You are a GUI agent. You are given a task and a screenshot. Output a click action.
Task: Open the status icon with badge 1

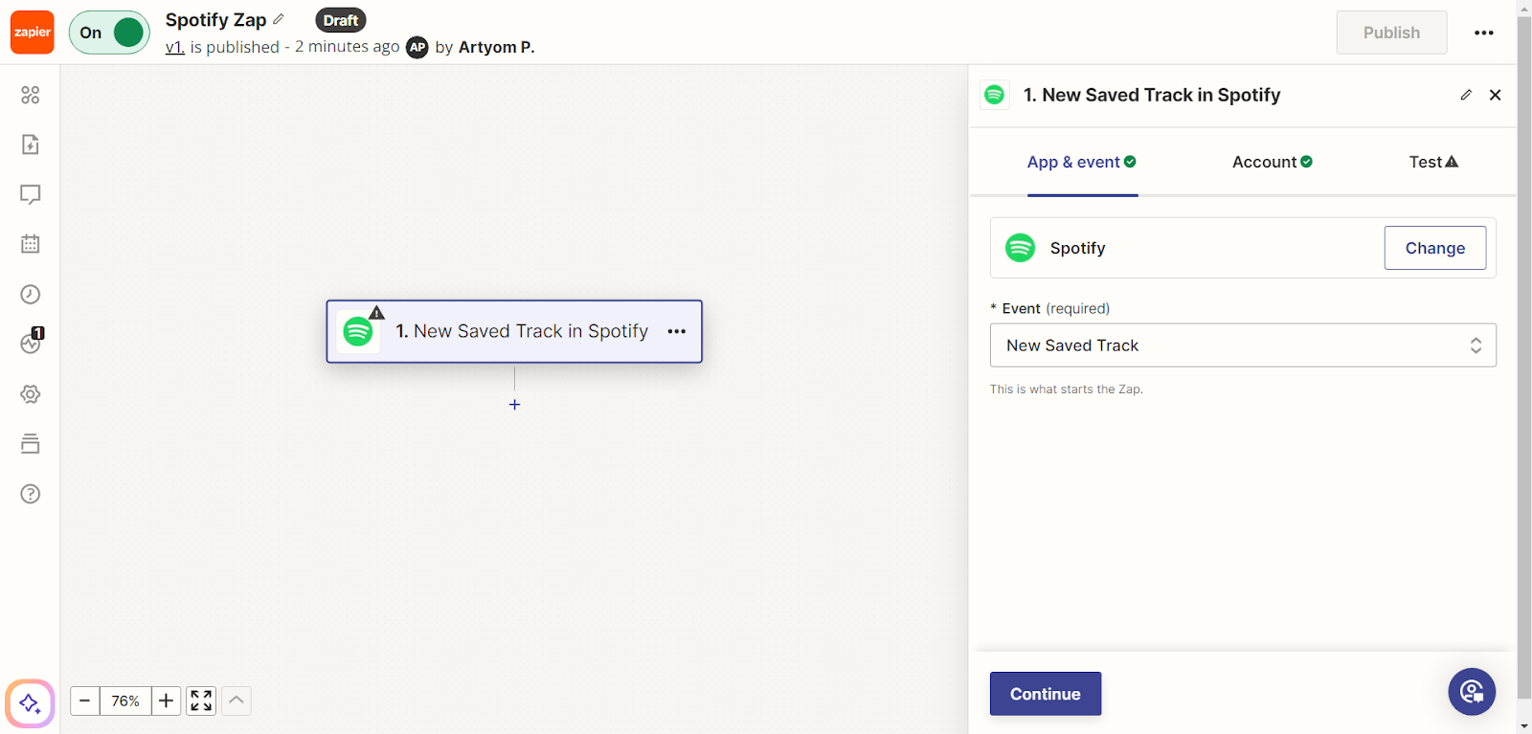32,342
